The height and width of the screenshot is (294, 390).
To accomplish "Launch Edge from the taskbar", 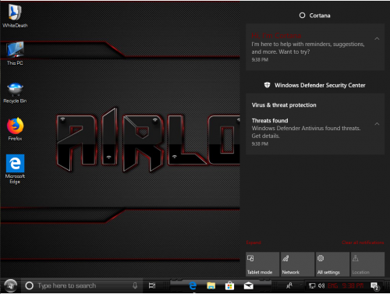I will pyautogui.click(x=193, y=285).
